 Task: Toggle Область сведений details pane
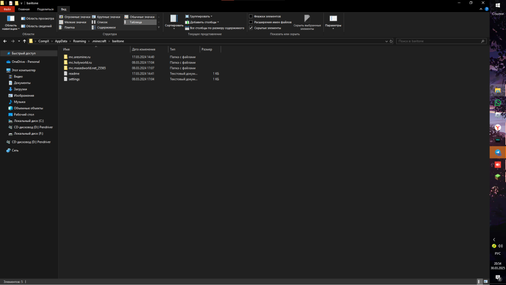pyautogui.click(x=36, y=26)
